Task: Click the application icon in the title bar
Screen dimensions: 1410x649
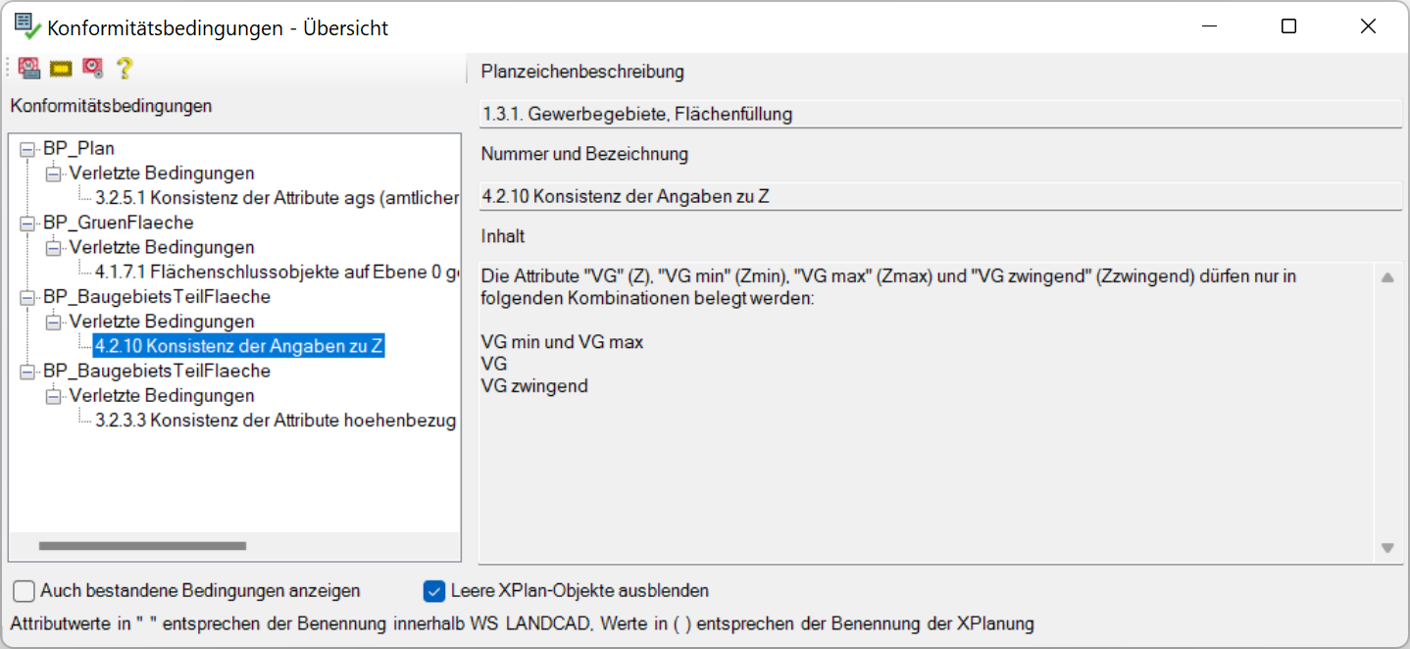Action: click(x=26, y=27)
